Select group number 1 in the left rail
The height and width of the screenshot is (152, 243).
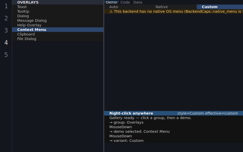coord(6,6)
